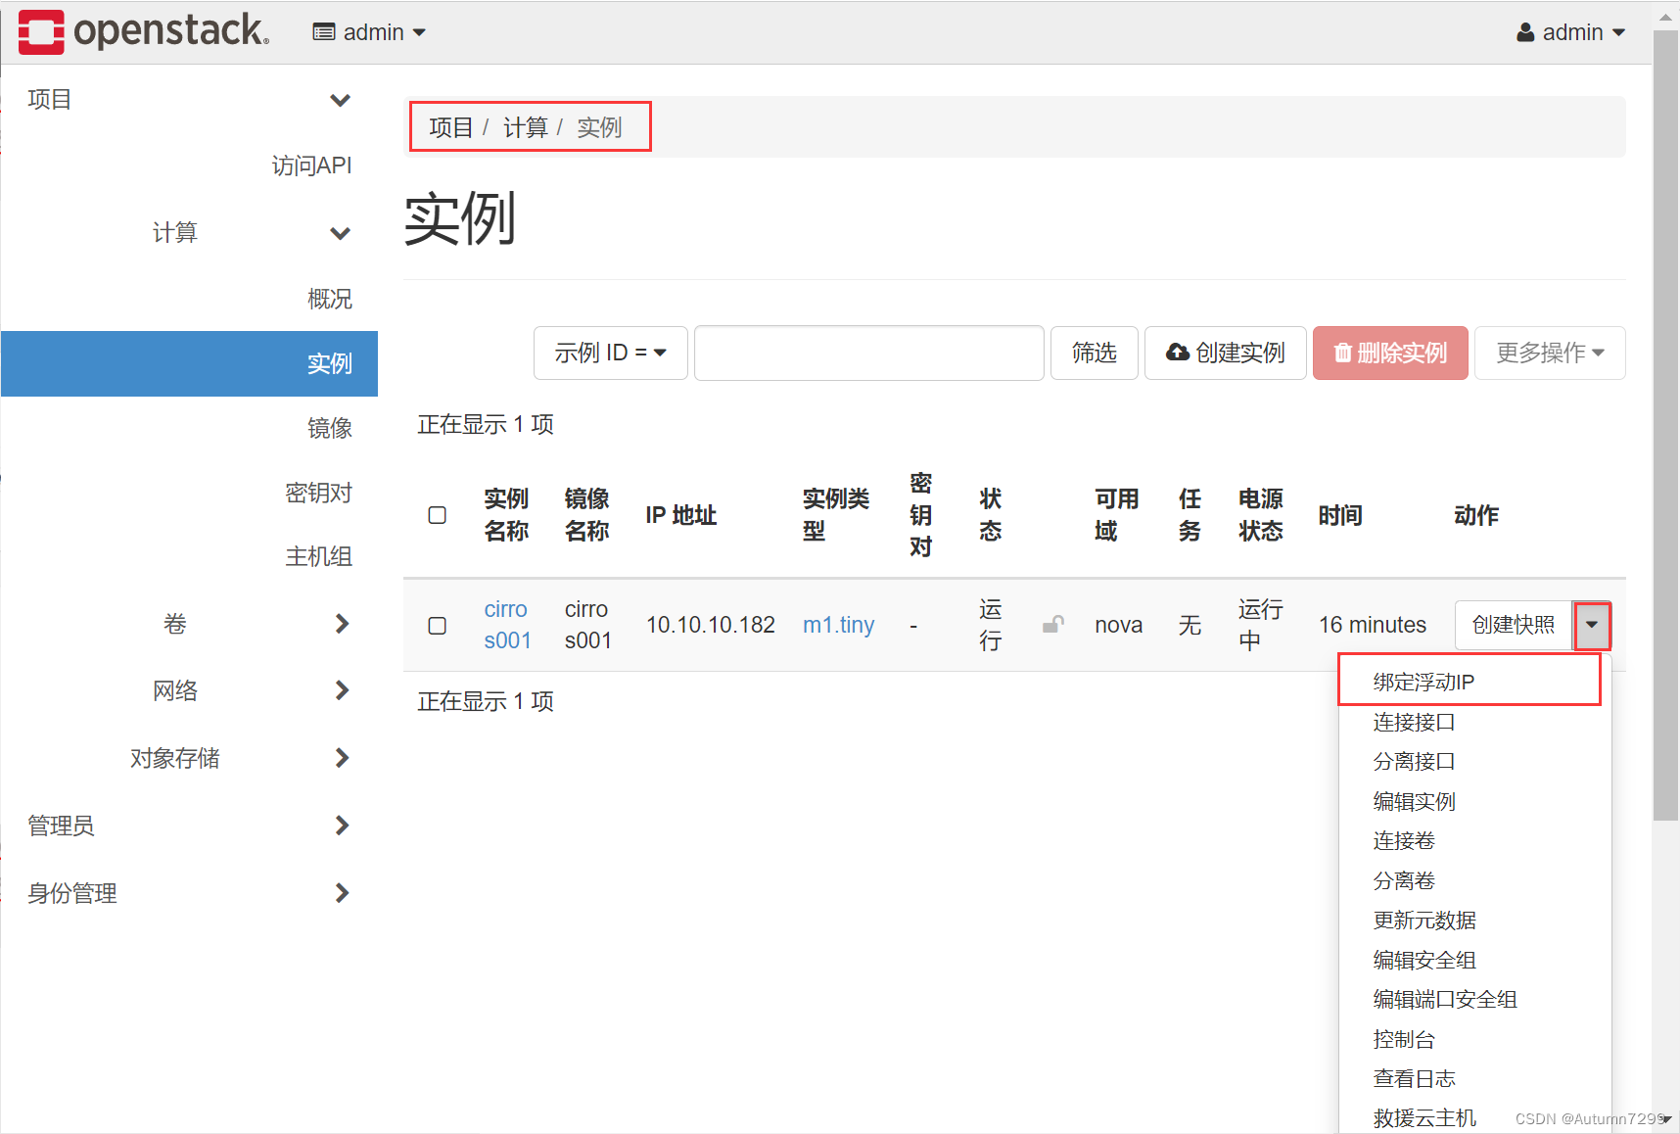Click the IP address 10.10.10.182
Screen dimensions: 1680x1134
pos(710,625)
